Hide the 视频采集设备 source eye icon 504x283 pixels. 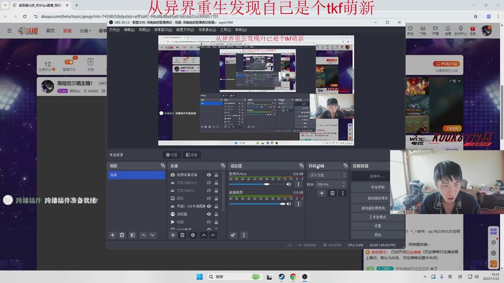click(x=209, y=175)
